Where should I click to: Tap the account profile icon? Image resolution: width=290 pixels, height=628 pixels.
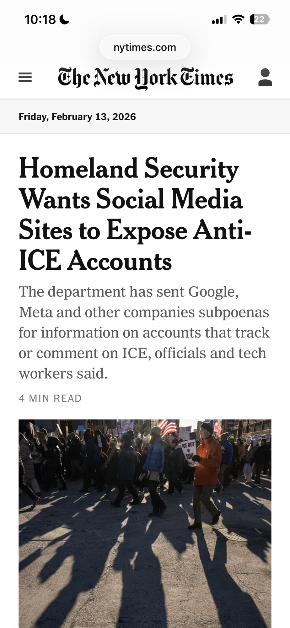(x=265, y=77)
